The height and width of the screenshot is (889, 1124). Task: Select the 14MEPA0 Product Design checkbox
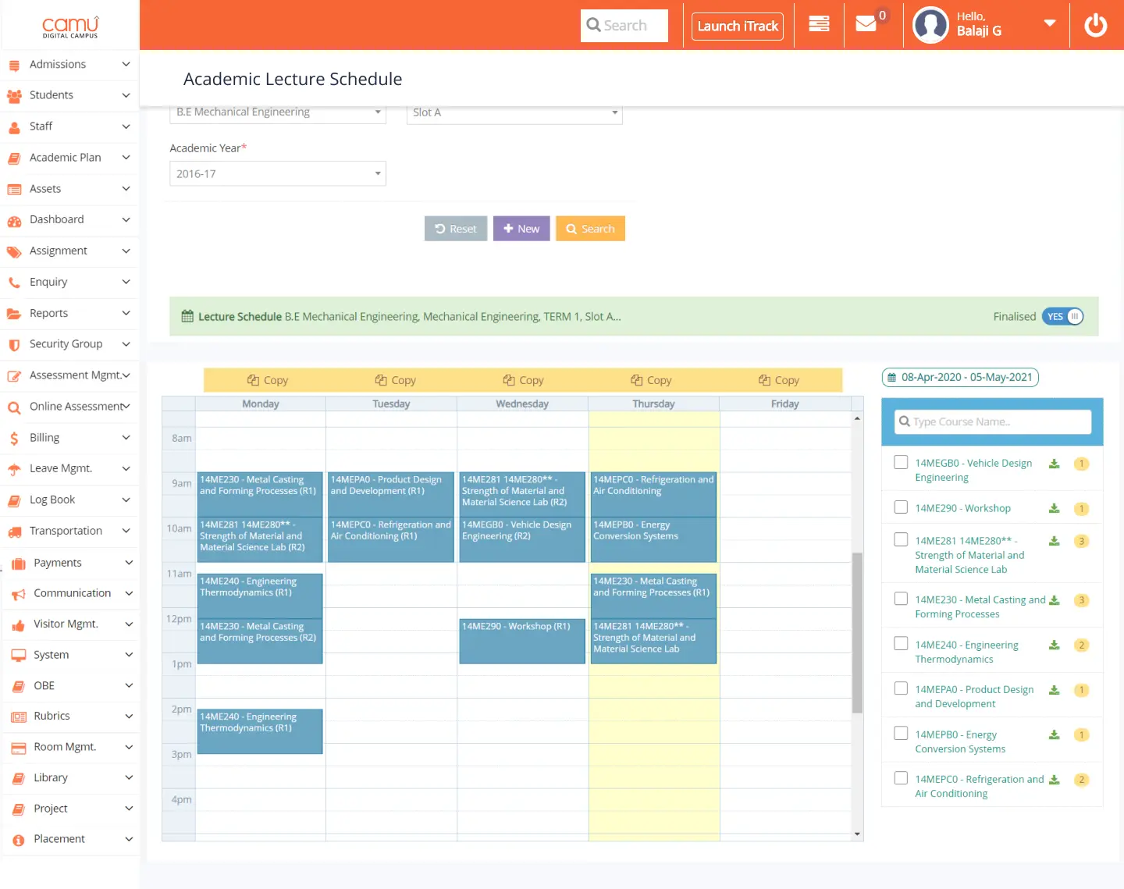coord(901,688)
